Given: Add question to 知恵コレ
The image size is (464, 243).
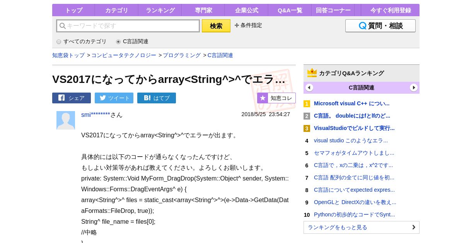Looking at the screenshot, I should click(x=276, y=98).
